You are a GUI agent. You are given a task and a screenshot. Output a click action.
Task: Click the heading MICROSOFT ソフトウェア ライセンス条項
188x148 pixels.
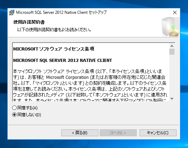tap(54, 49)
